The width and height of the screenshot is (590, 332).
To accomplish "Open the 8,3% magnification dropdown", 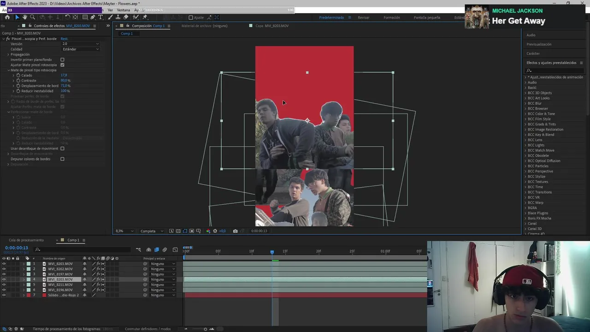I will click(124, 231).
